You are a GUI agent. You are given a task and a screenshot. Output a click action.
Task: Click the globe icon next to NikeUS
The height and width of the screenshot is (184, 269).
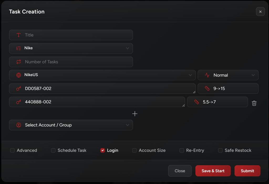[19, 75]
